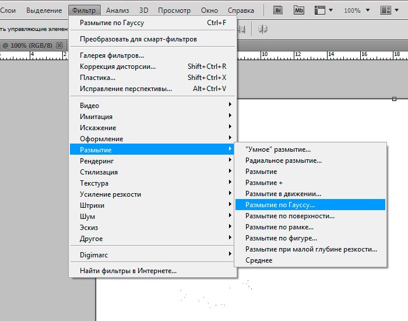Select Размытие по Гауссу in the blur submenu
408x321 pixels.
coord(280,205)
